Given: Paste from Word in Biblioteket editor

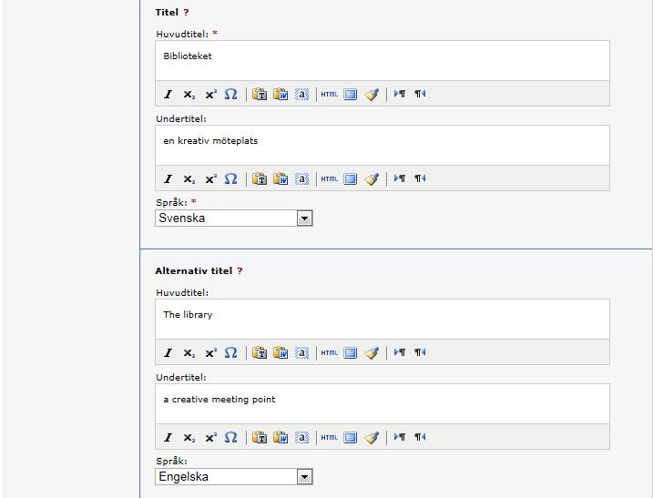Looking at the screenshot, I should (281, 95).
